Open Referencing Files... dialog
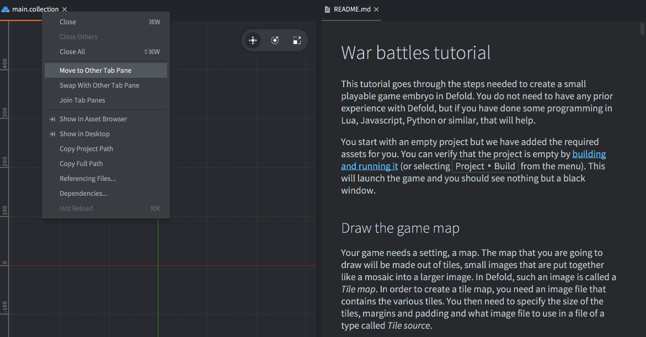Screen dimensions: 646x337 point(88,179)
